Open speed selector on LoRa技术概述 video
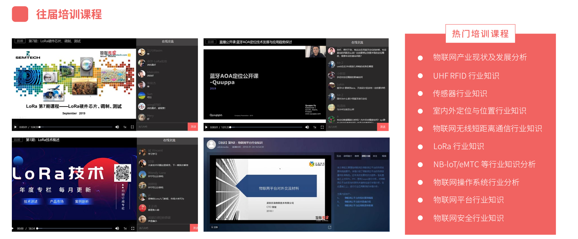Viewport: 578px width, 239px height. (125, 229)
